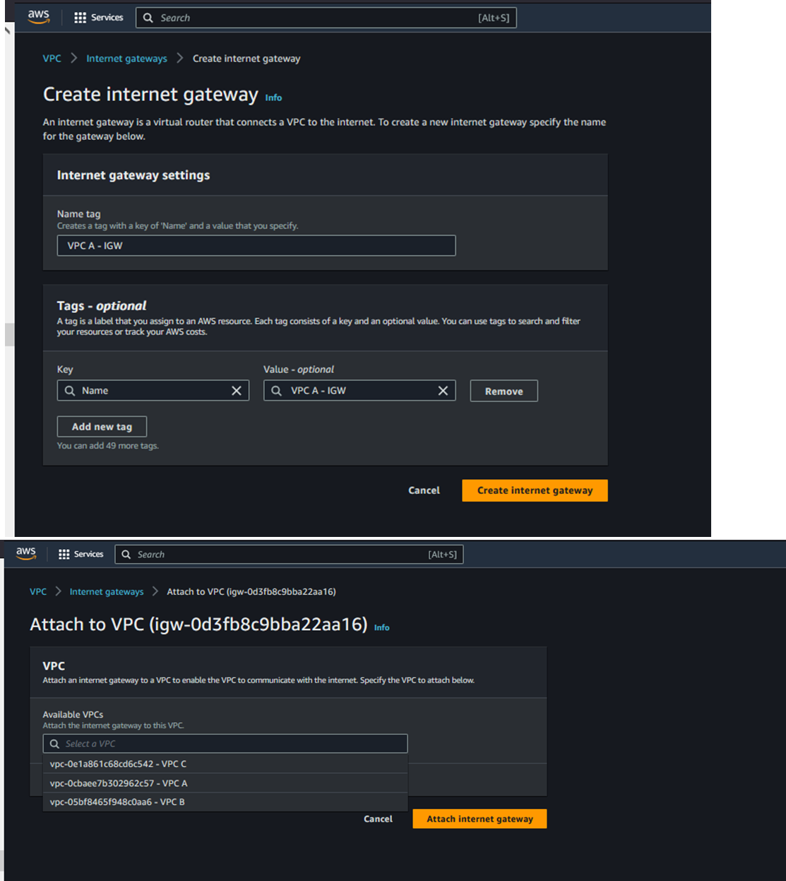The image size is (786, 881).
Task: Select VPC C from the available VPCs list
Action: (x=119, y=764)
